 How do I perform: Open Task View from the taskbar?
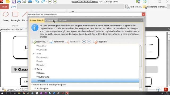point(15,93)
